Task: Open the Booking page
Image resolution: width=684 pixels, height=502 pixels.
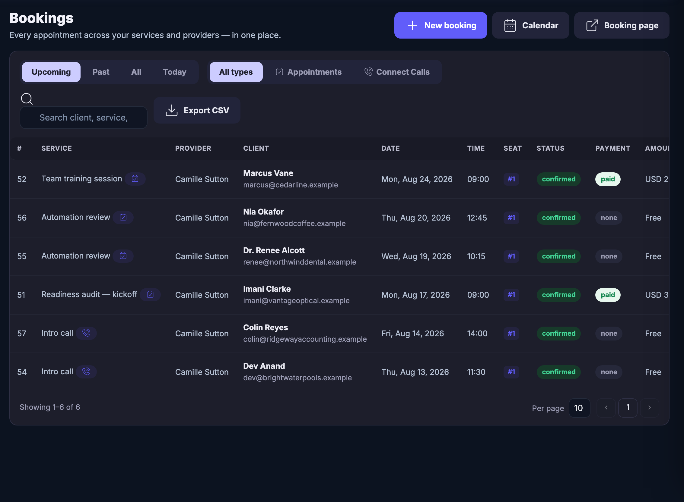Action: tap(621, 25)
